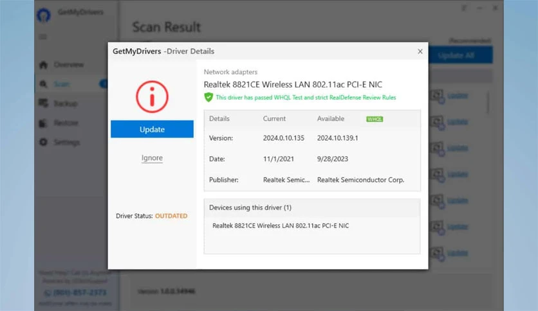Click Realtek Semiconductor Corp. publisher text
The height and width of the screenshot is (311, 538).
[360, 180]
